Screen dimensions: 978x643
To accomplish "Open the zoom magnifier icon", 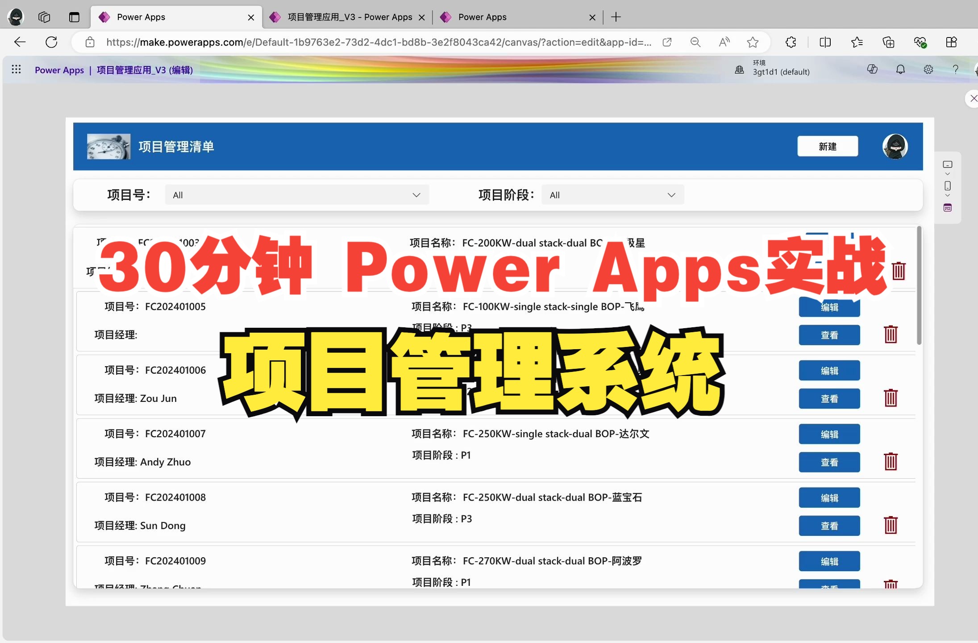I will (x=695, y=42).
